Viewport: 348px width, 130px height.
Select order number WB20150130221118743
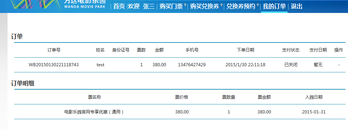click(54, 65)
